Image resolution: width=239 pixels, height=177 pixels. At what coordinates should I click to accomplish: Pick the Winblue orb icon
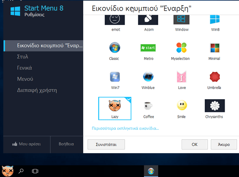(x=148, y=77)
